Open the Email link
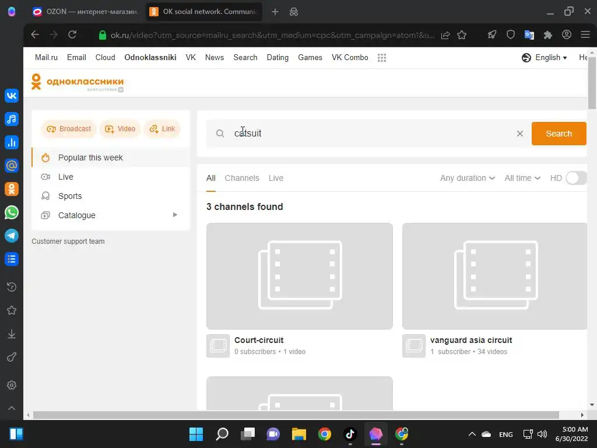Viewport: 597px width, 448px height. [76, 58]
